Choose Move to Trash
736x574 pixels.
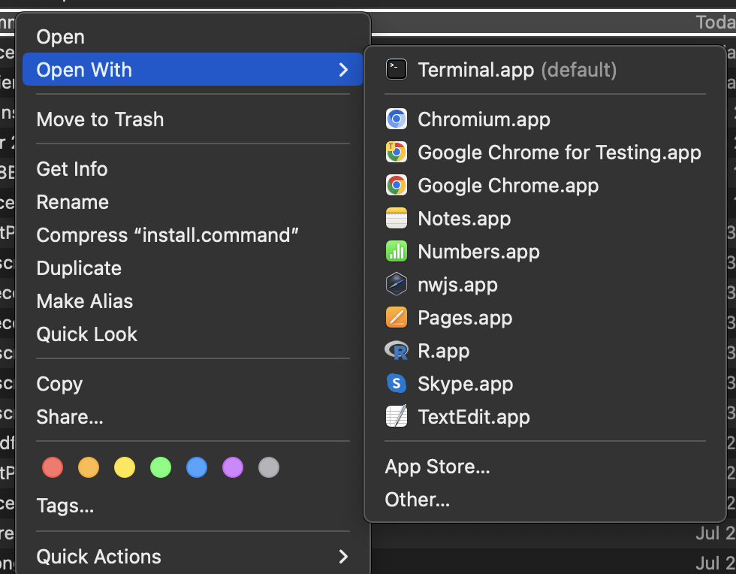192,119
